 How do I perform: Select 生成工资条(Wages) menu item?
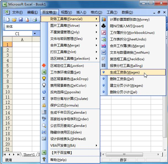[133, 72]
